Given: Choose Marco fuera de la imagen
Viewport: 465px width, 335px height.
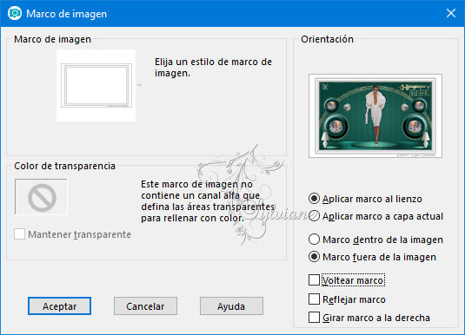Looking at the screenshot, I should point(314,257).
